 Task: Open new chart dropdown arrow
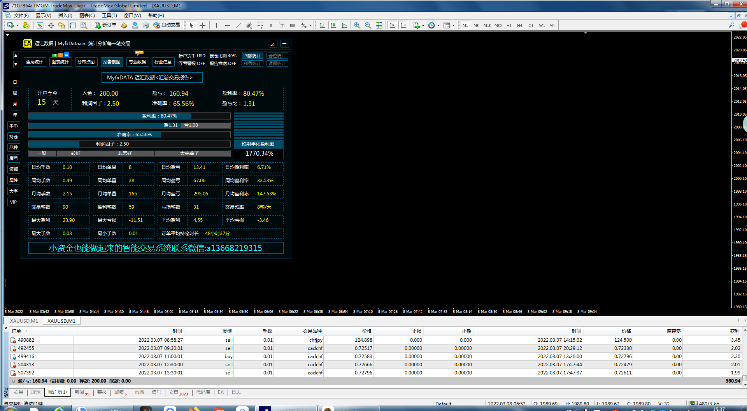(18, 26)
